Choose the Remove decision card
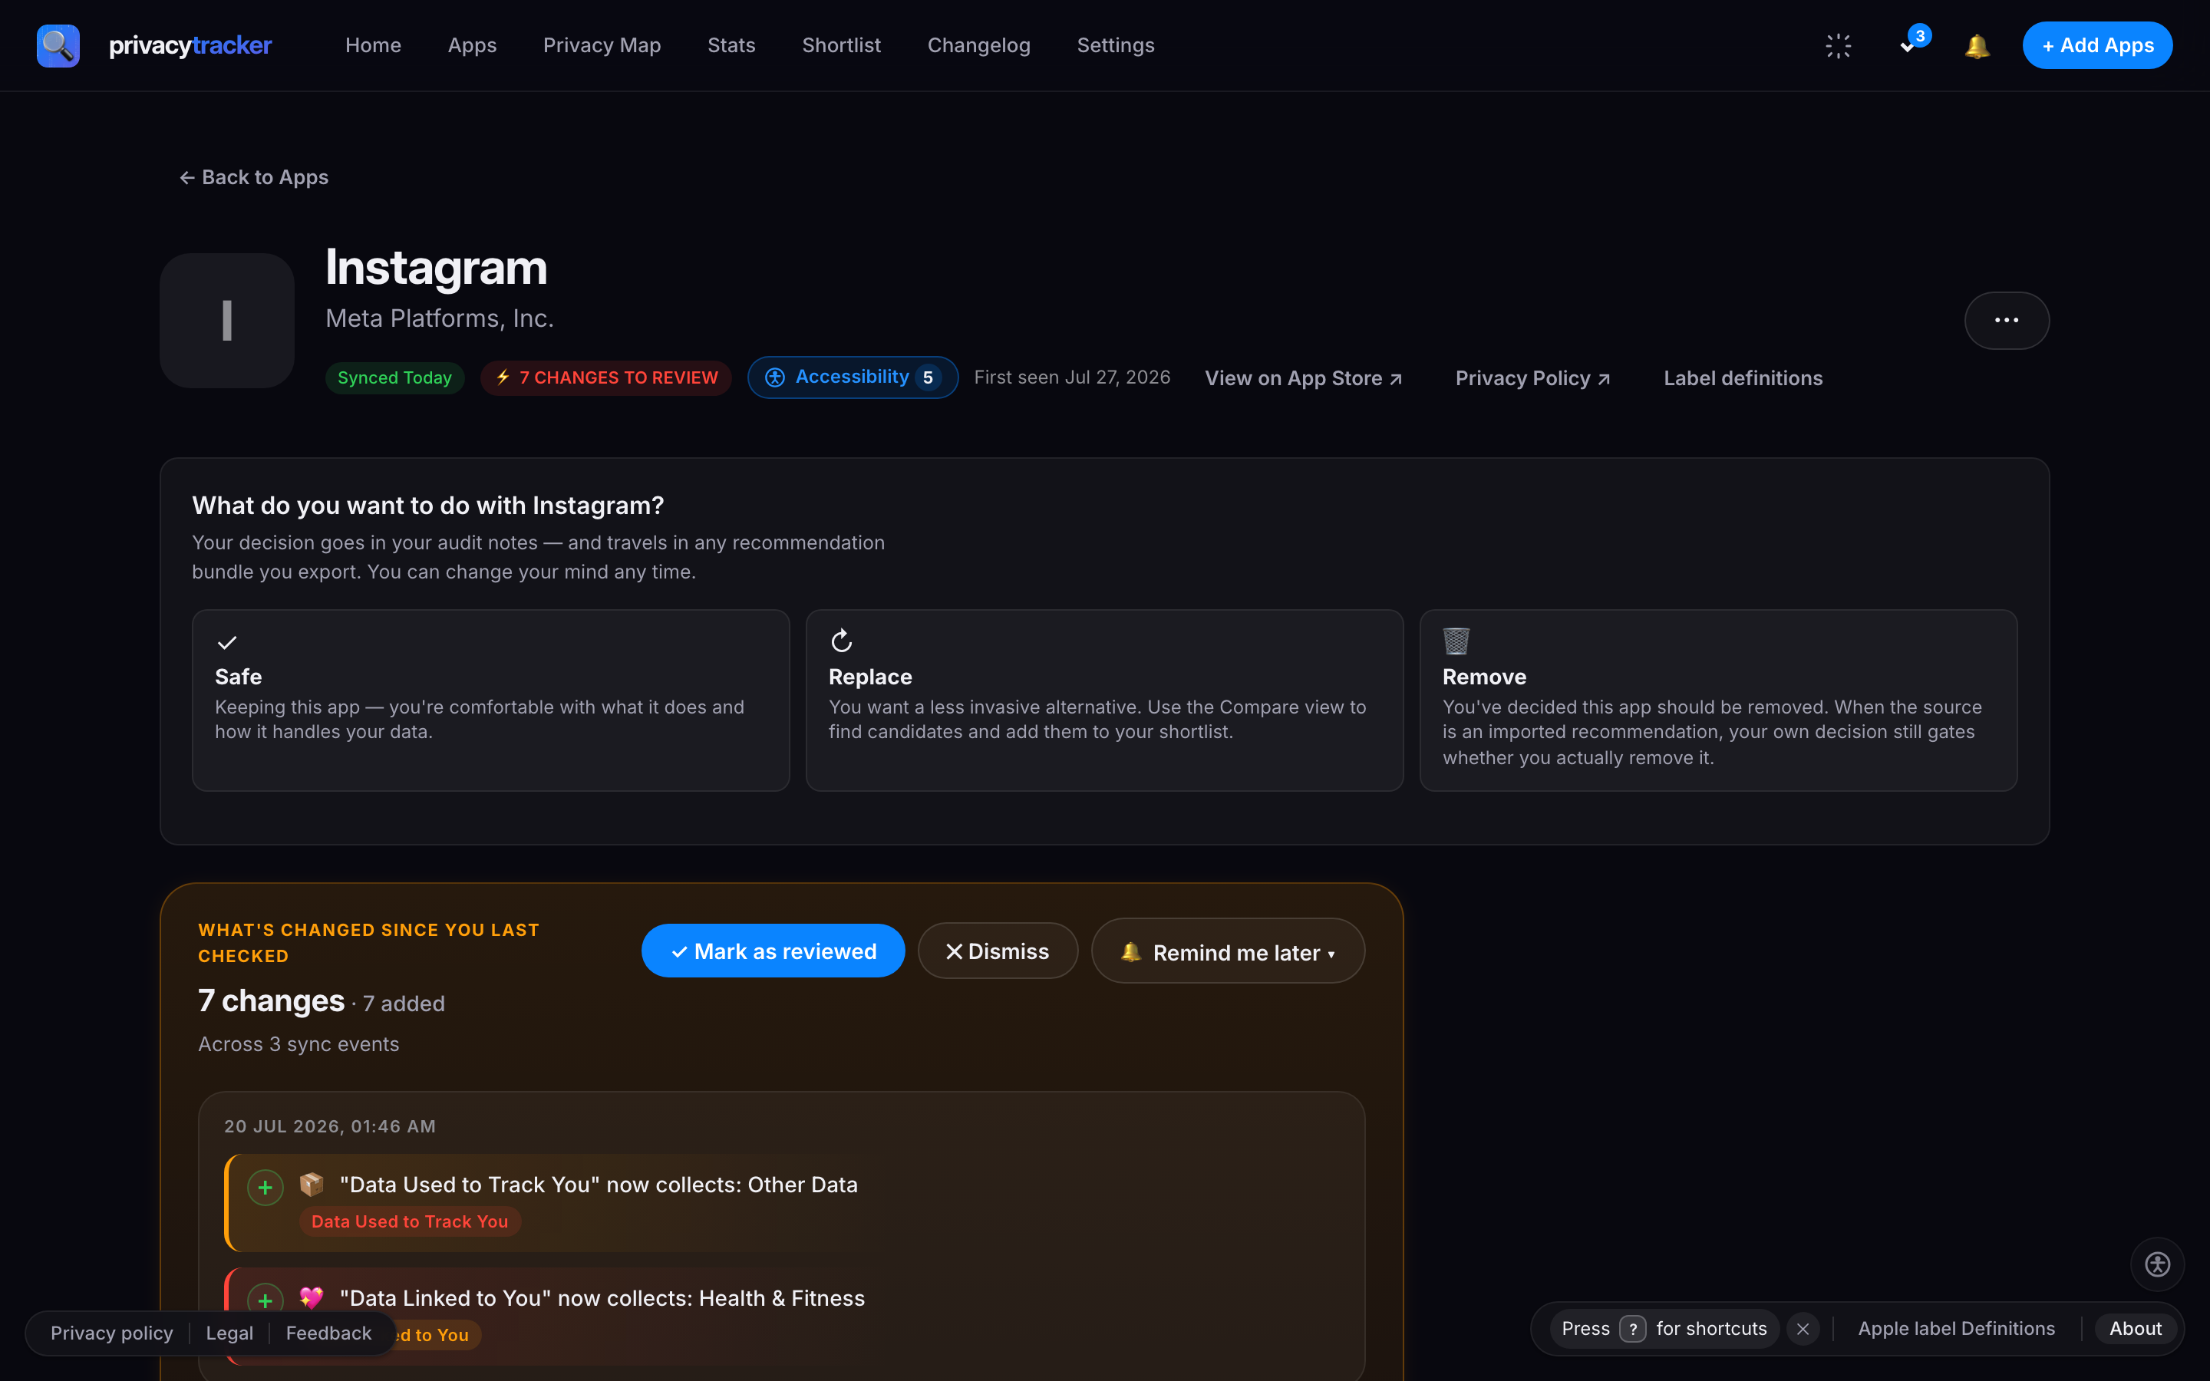Viewport: 2210px width, 1381px height. point(1718,700)
